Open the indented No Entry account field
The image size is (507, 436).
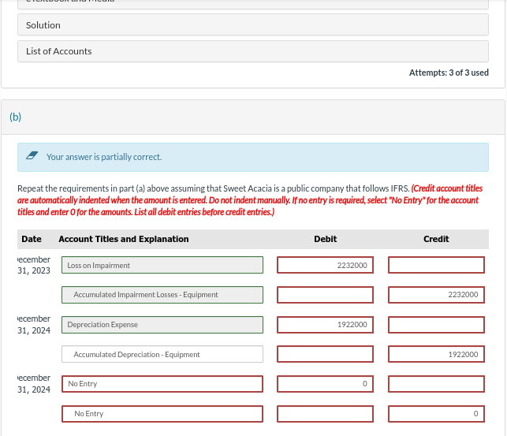click(x=162, y=414)
